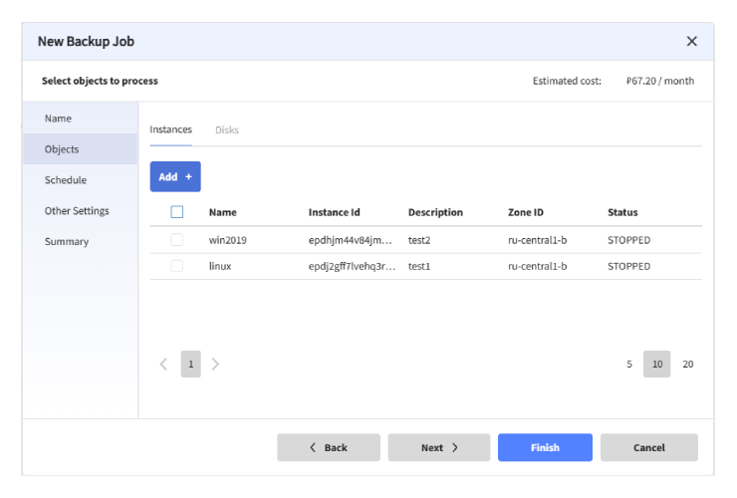Proceed with the Next button
Image resolution: width=737 pixels, height=498 pixels.
click(x=438, y=448)
